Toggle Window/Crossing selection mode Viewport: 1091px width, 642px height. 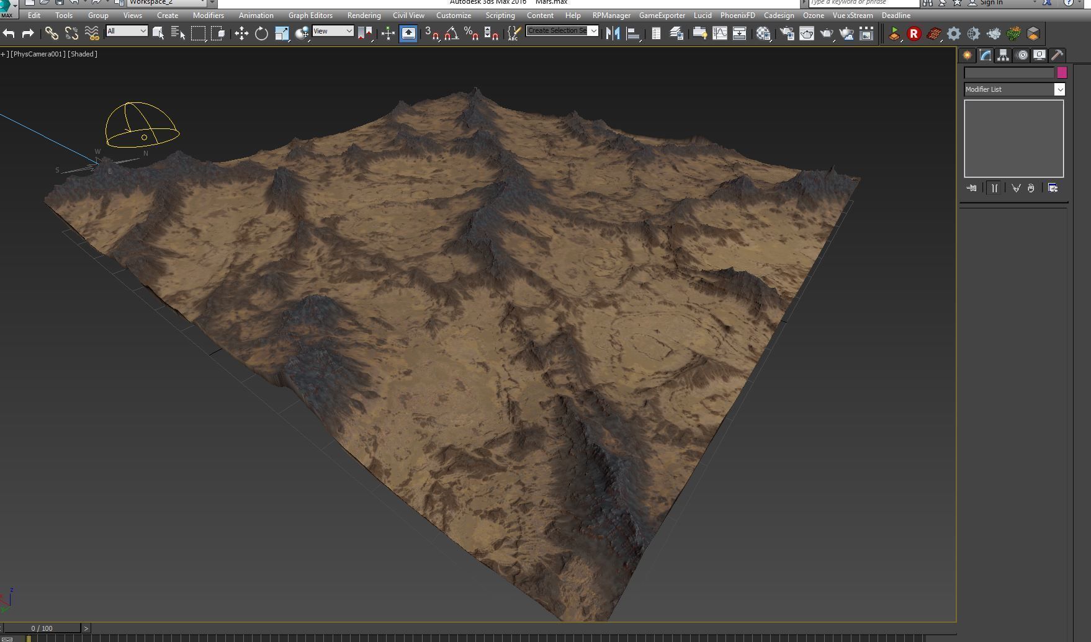point(218,33)
